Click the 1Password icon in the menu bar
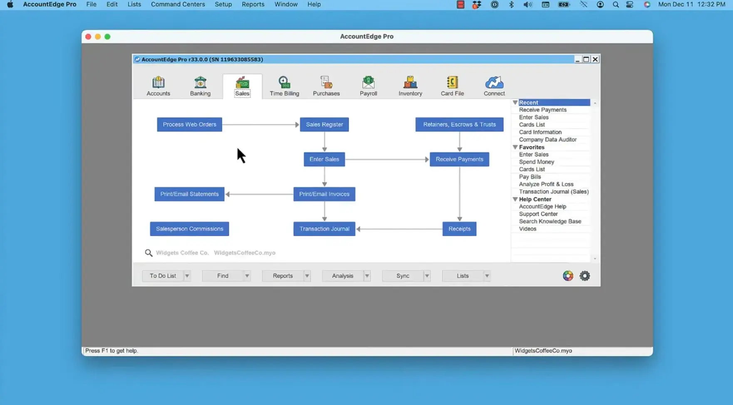The height and width of the screenshot is (405, 733). [495, 4]
